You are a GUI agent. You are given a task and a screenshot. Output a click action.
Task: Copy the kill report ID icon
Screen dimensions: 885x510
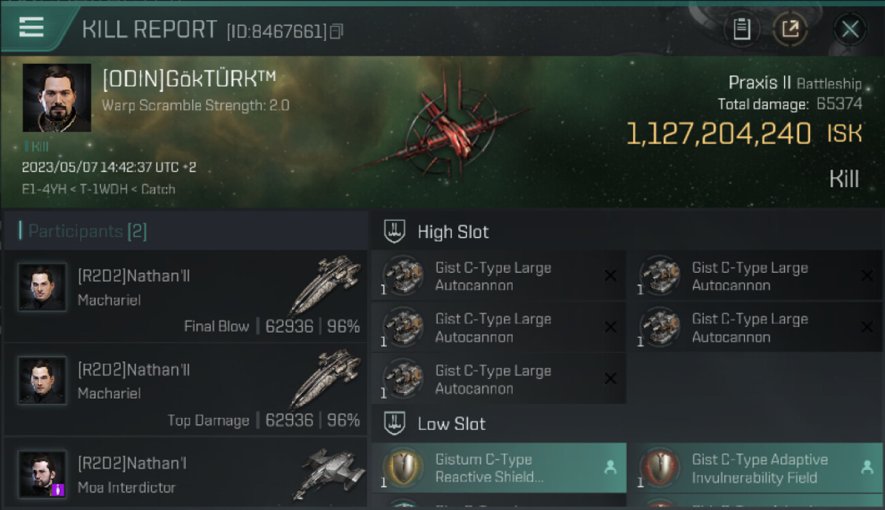pyautogui.click(x=336, y=31)
